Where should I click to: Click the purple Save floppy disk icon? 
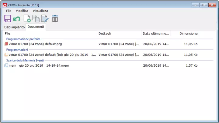tap(8, 19)
